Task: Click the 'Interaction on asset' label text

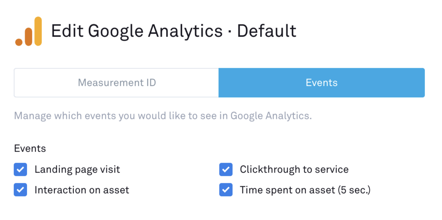Action: pos(82,190)
